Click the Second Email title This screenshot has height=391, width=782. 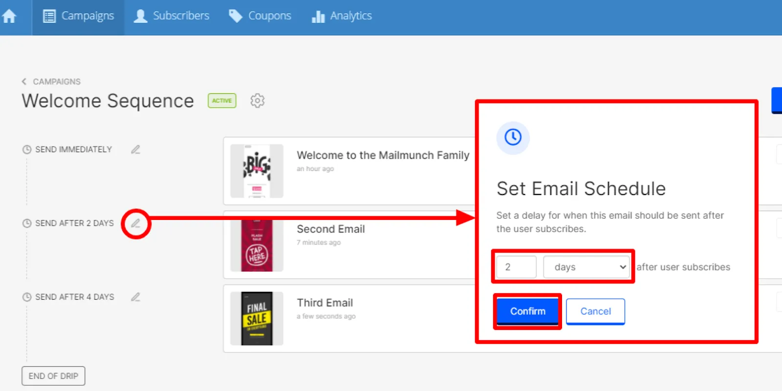[x=331, y=229]
